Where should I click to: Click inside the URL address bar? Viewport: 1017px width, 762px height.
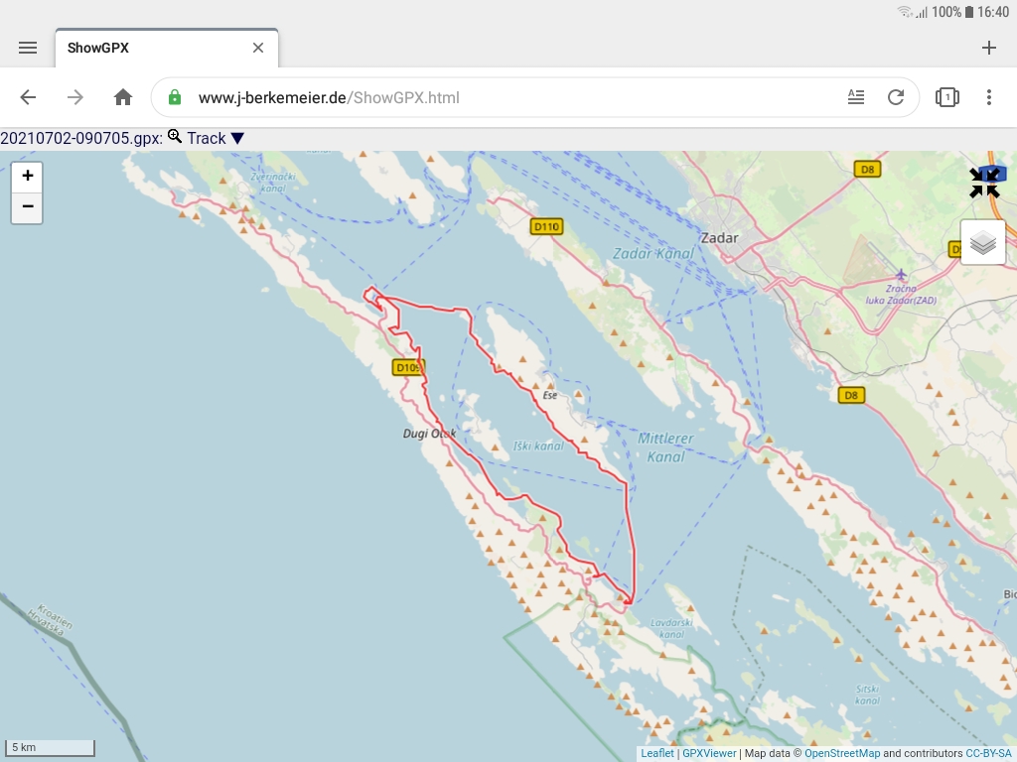tap(447, 97)
